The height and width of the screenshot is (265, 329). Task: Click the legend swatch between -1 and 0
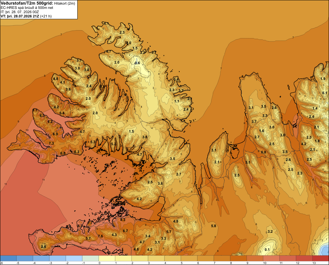[x=90, y=258]
